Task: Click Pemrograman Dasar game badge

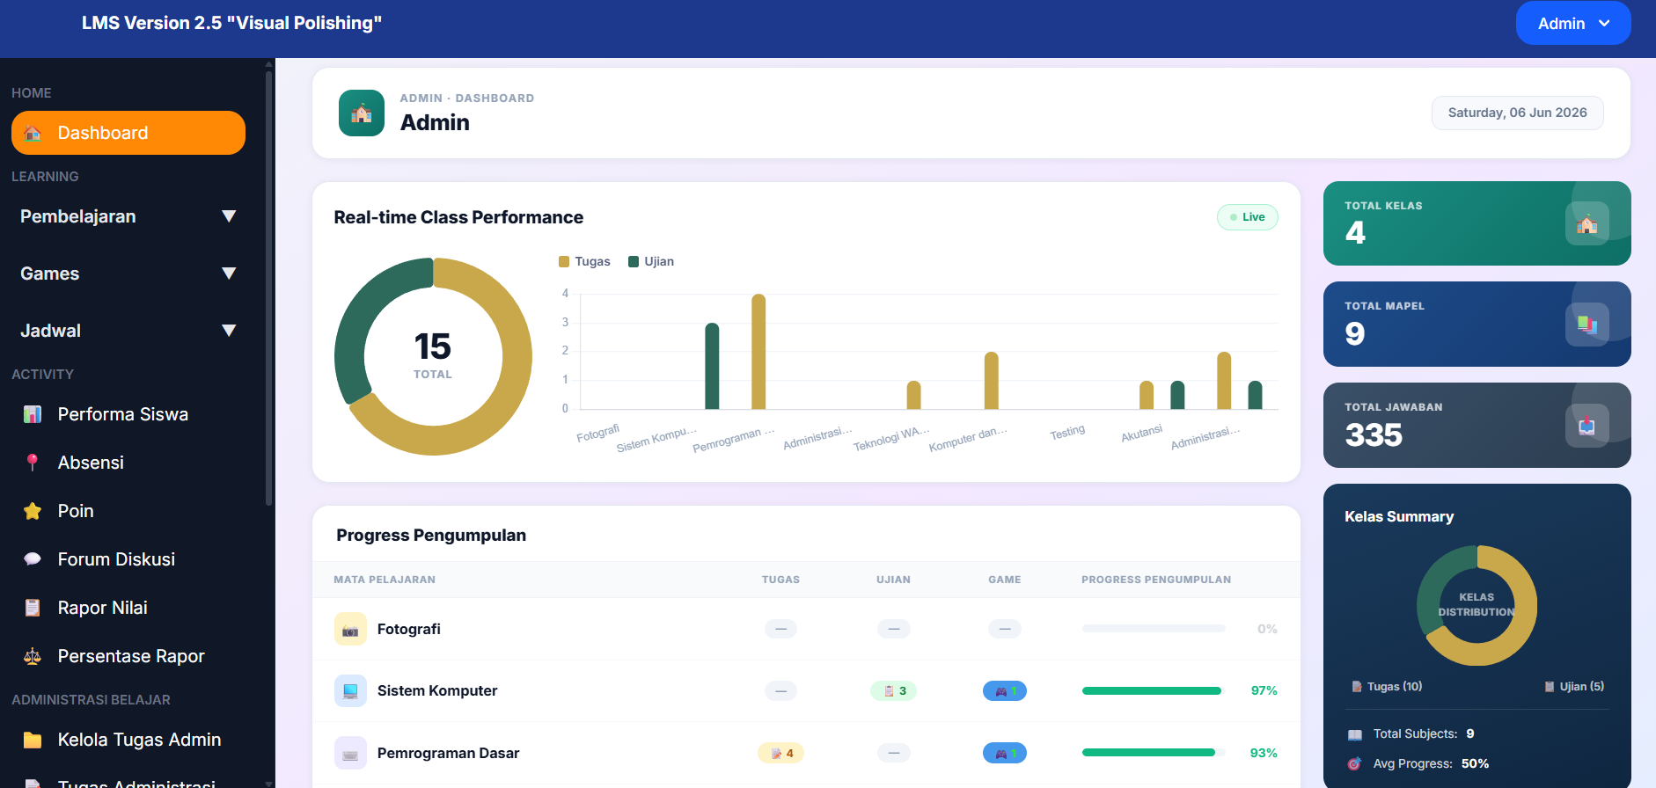Action: [x=1005, y=753]
